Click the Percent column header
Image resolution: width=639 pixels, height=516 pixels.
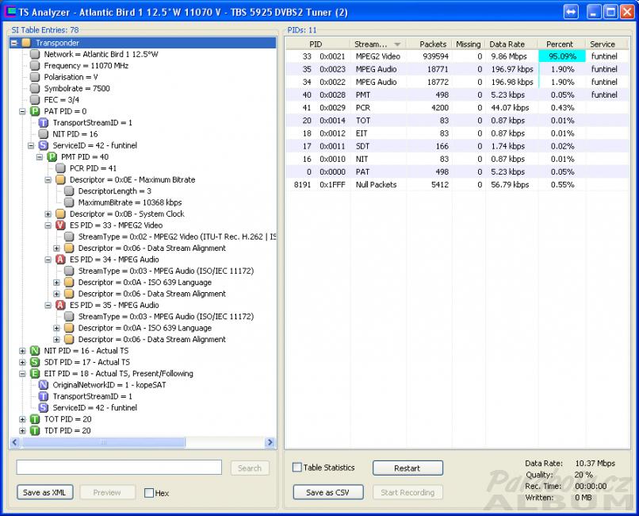point(561,44)
